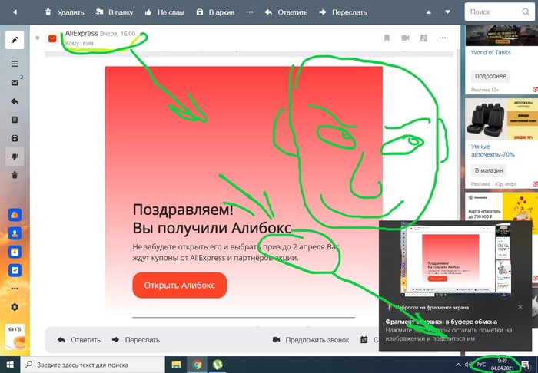Open Windows Start button
This screenshot has height=373, width=538.
(x=10, y=365)
